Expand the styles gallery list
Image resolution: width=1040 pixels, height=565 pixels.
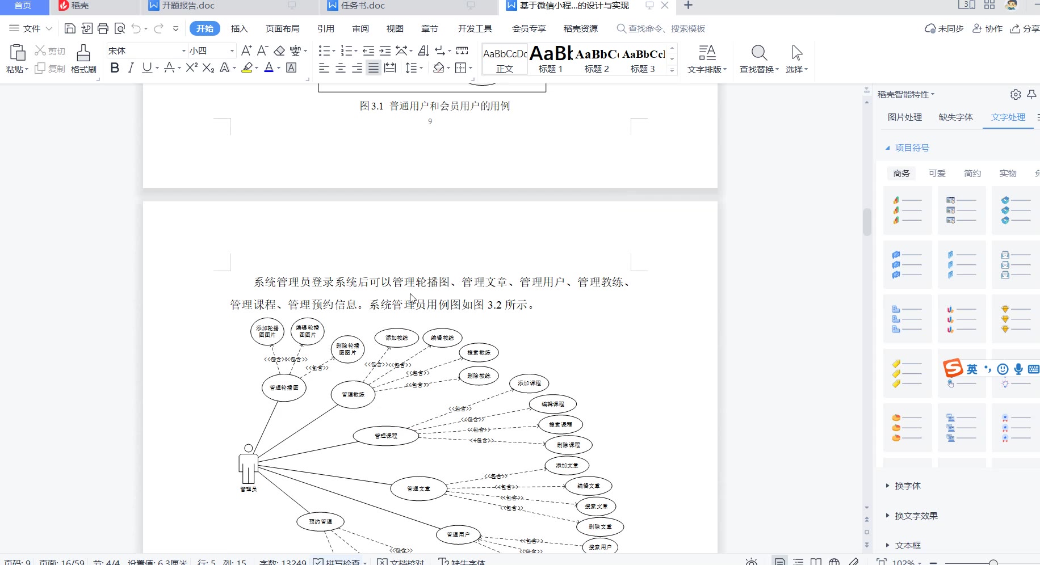coord(672,70)
